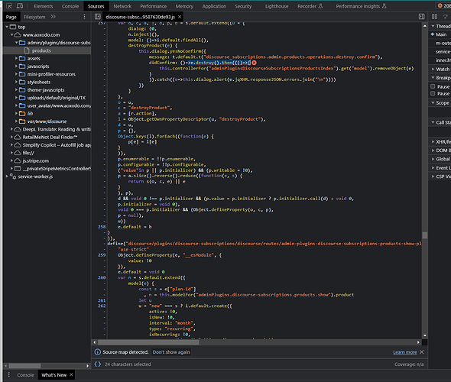The width and height of the screenshot is (451, 382).
Task: Select the Page navigator tab
Action: pos(11,17)
